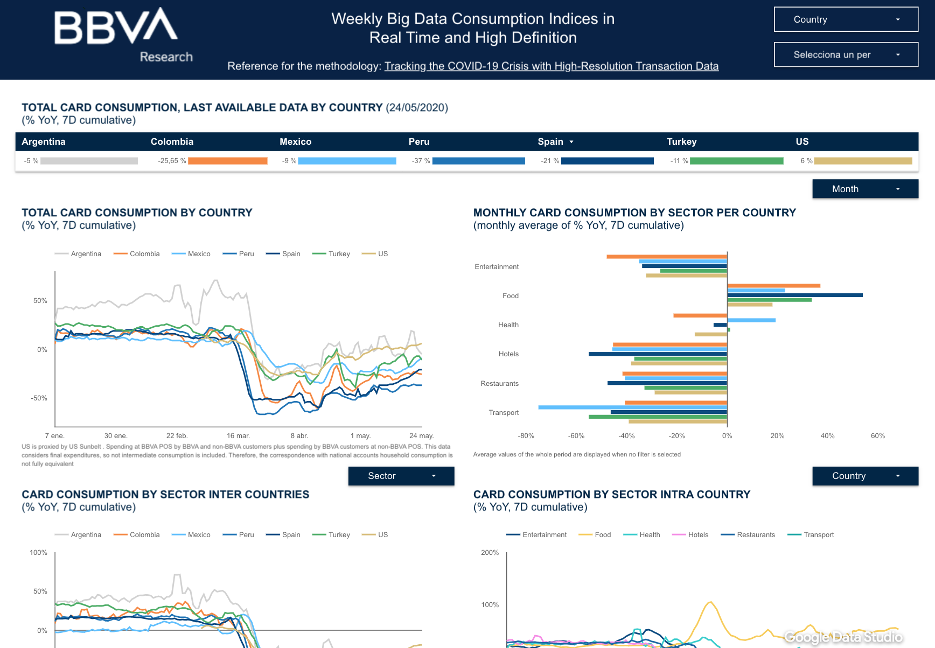Select Spain's dark blue -21 % bar
Viewport: 935px width, 648px height.
tap(607, 161)
